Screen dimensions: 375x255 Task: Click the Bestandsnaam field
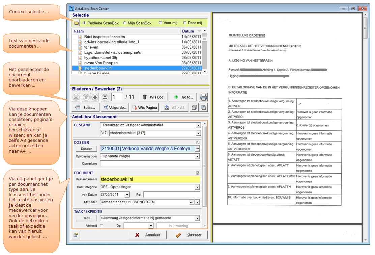pos(150,179)
